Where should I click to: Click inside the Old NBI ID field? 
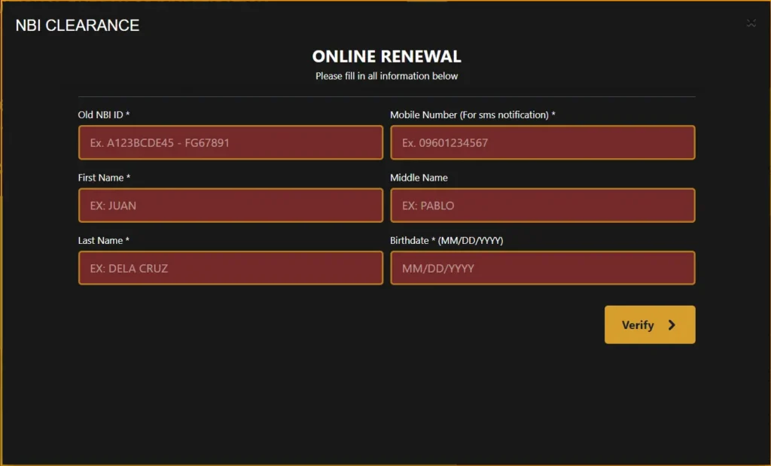coord(230,142)
